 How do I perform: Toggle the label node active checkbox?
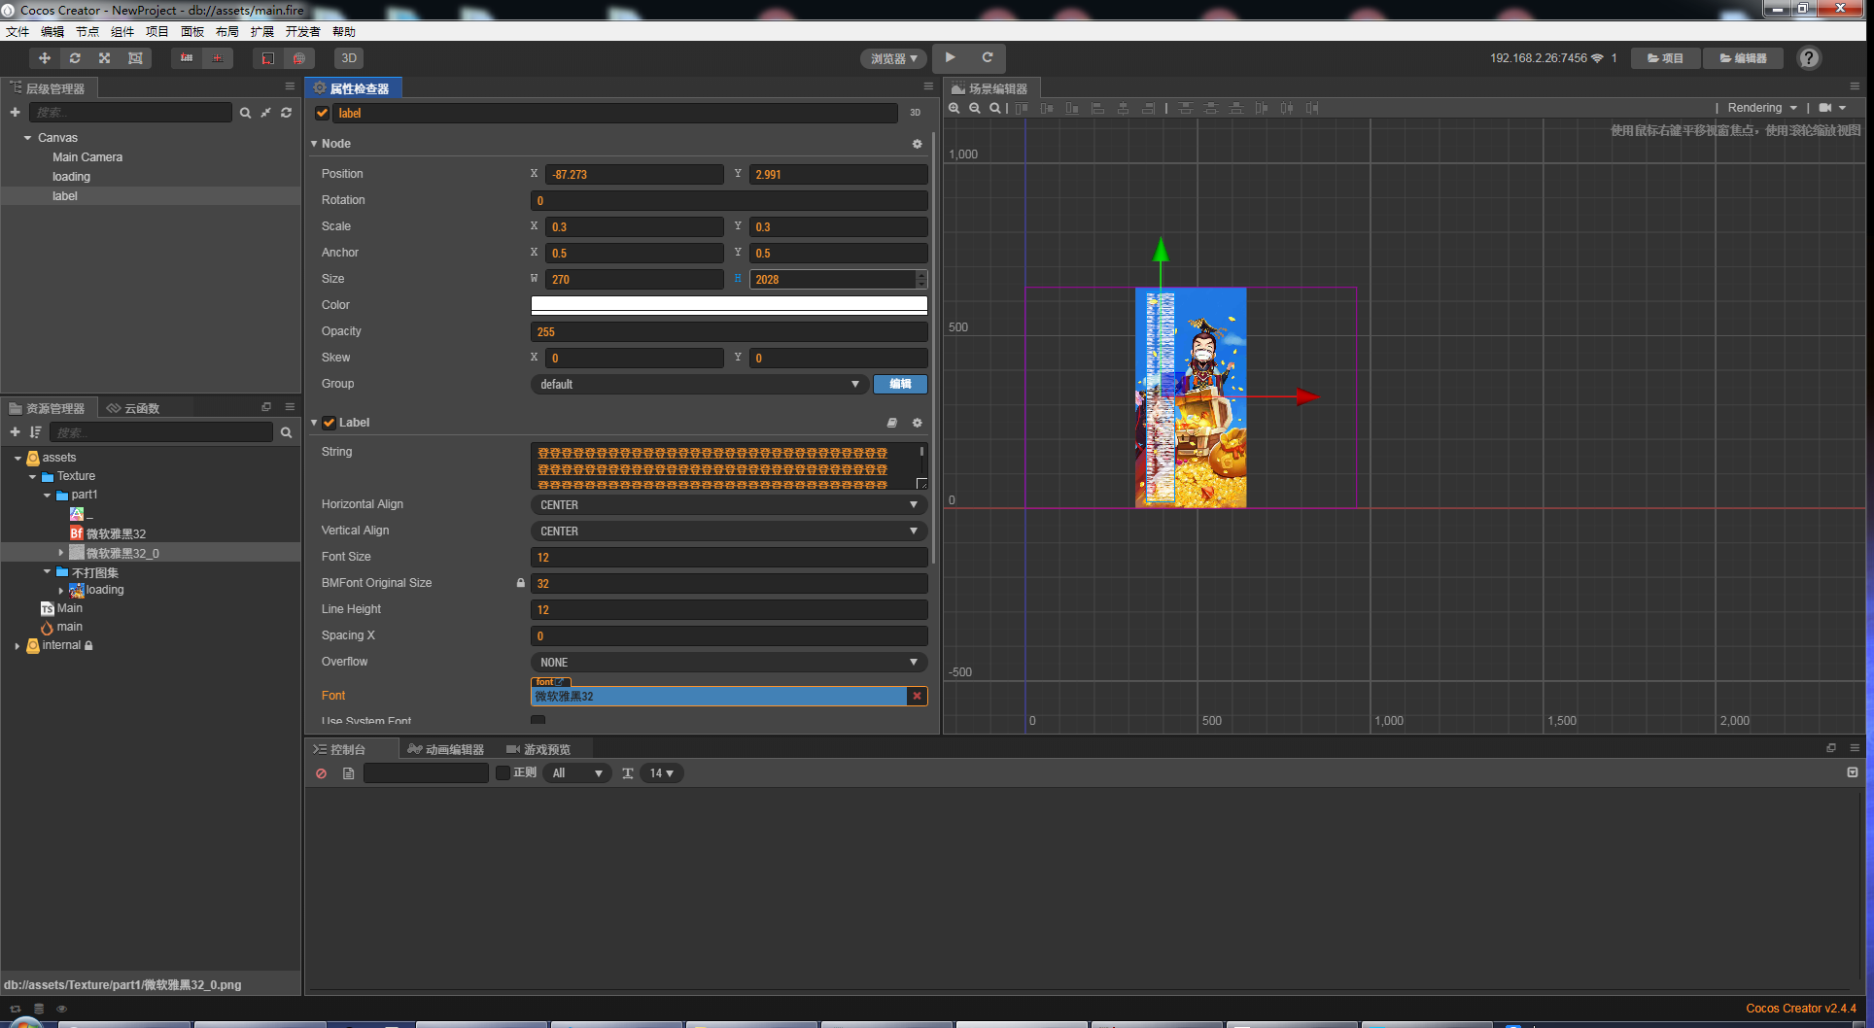tap(323, 114)
